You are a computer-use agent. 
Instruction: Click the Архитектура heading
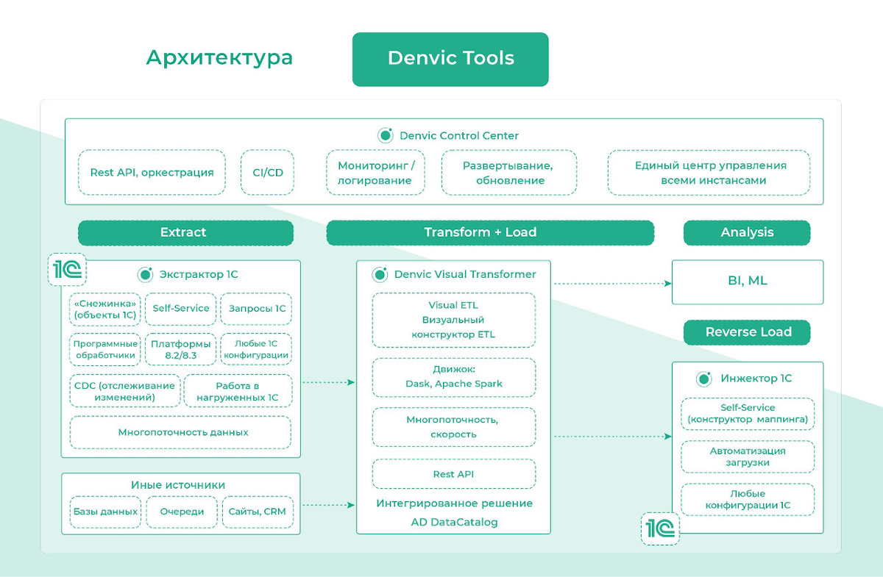coord(219,58)
